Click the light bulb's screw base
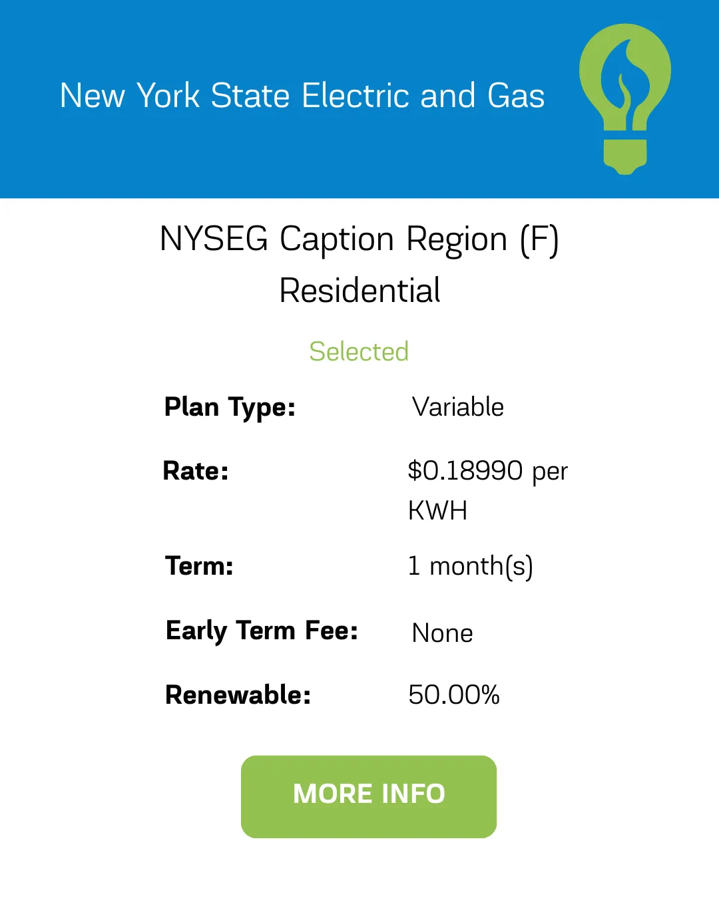The width and height of the screenshot is (719, 898). coord(625,156)
